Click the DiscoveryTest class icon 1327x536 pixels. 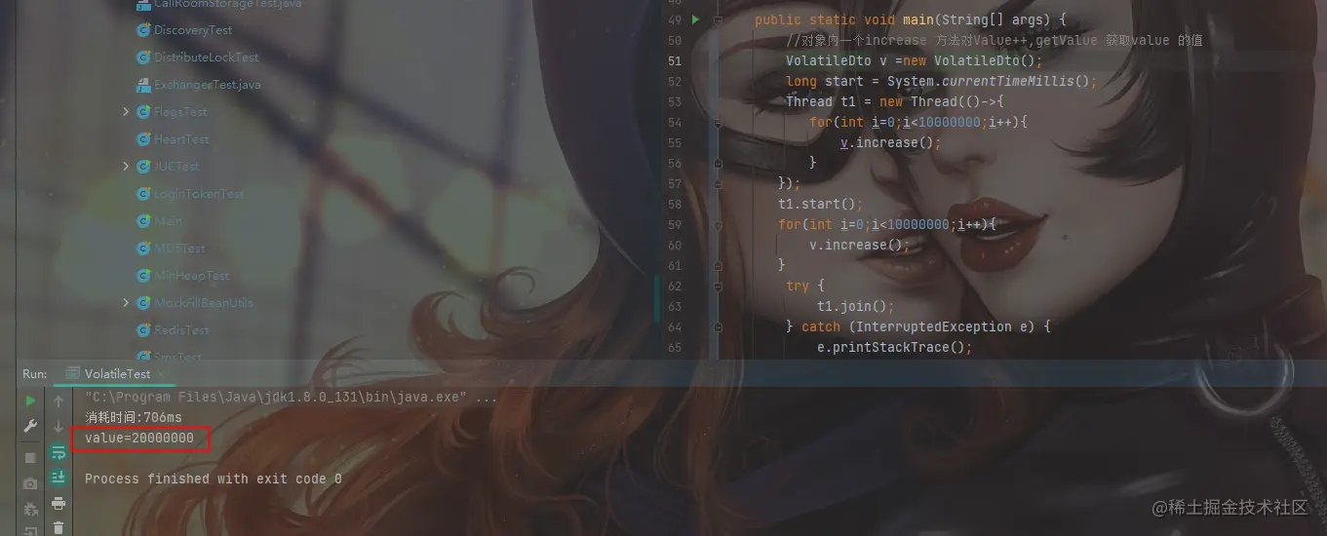coord(143,30)
